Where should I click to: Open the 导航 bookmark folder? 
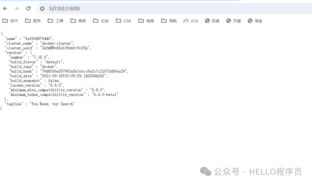point(169,21)
